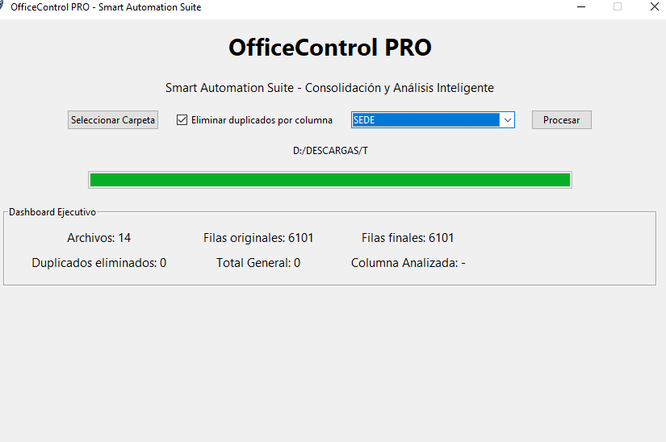The height and width of the screenshot is (442, 666).
Task: Select the D:/DESCARGAS/T folder path text
Action: point(330,150)
